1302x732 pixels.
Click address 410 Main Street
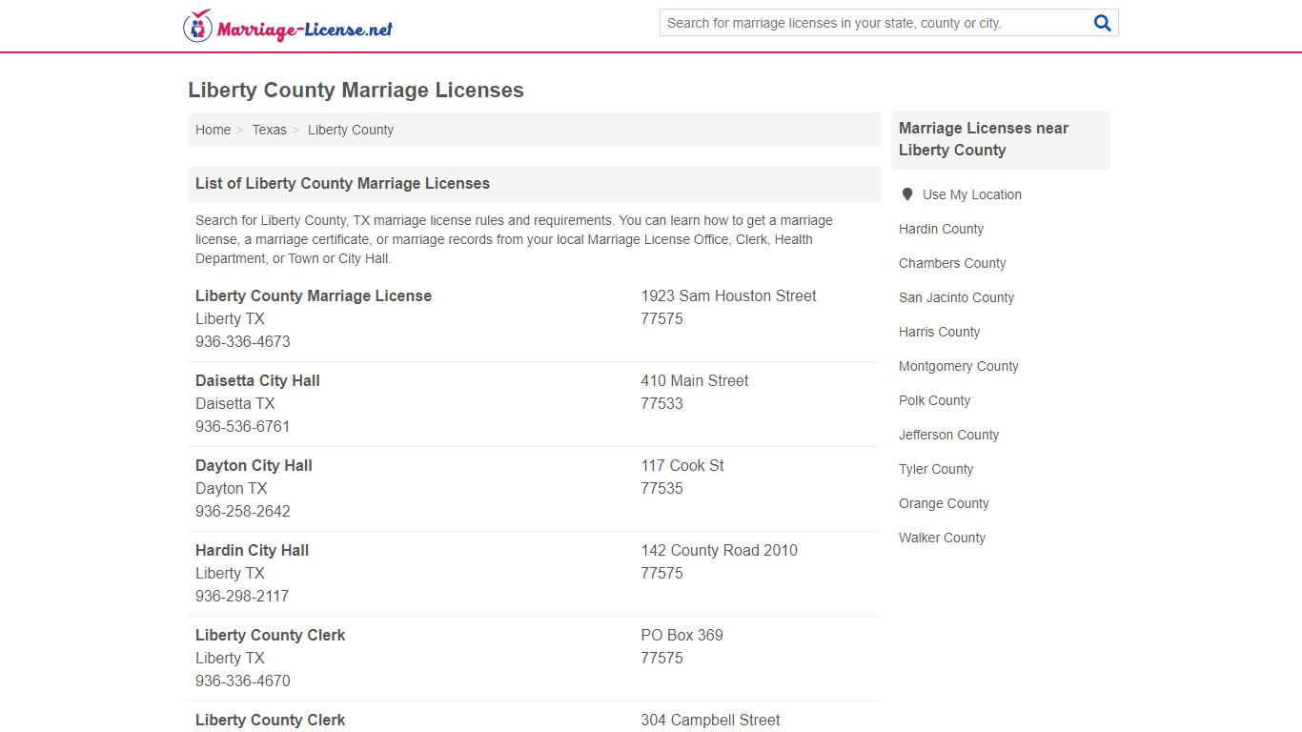(694, 380)
